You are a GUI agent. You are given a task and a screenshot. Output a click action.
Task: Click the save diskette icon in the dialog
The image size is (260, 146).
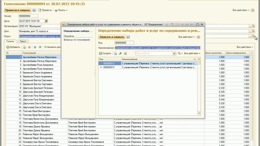point(128,37)
